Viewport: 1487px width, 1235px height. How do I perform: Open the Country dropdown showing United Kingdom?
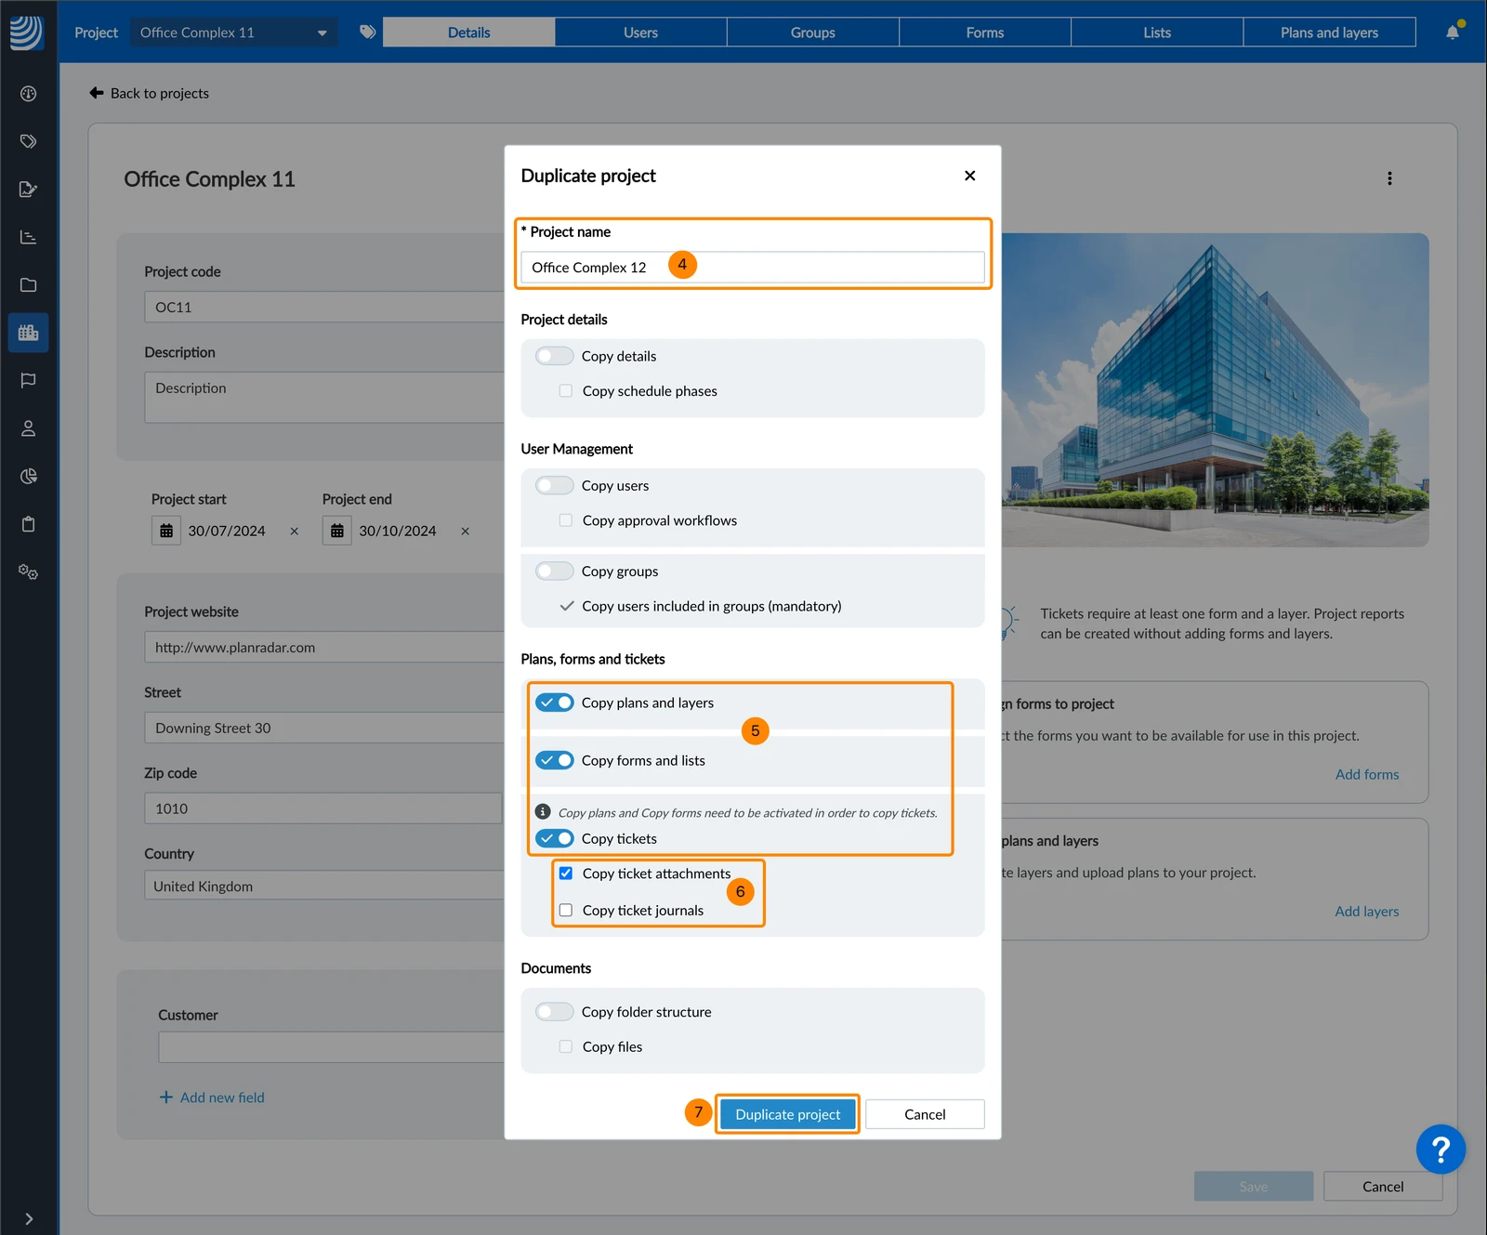(324, 886)
